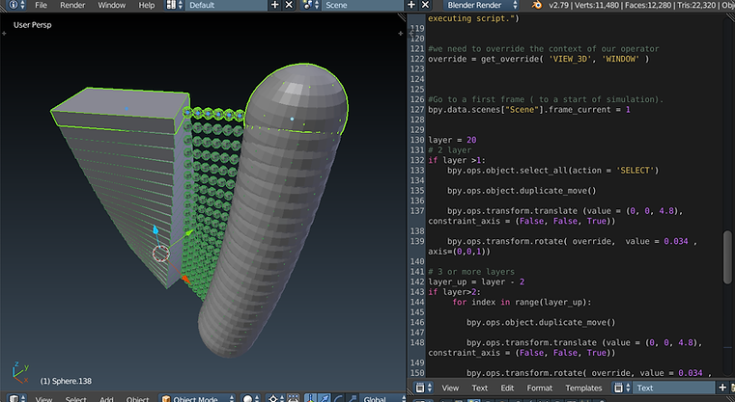Open the Text Editor type selector

click(x=424, y=388)
